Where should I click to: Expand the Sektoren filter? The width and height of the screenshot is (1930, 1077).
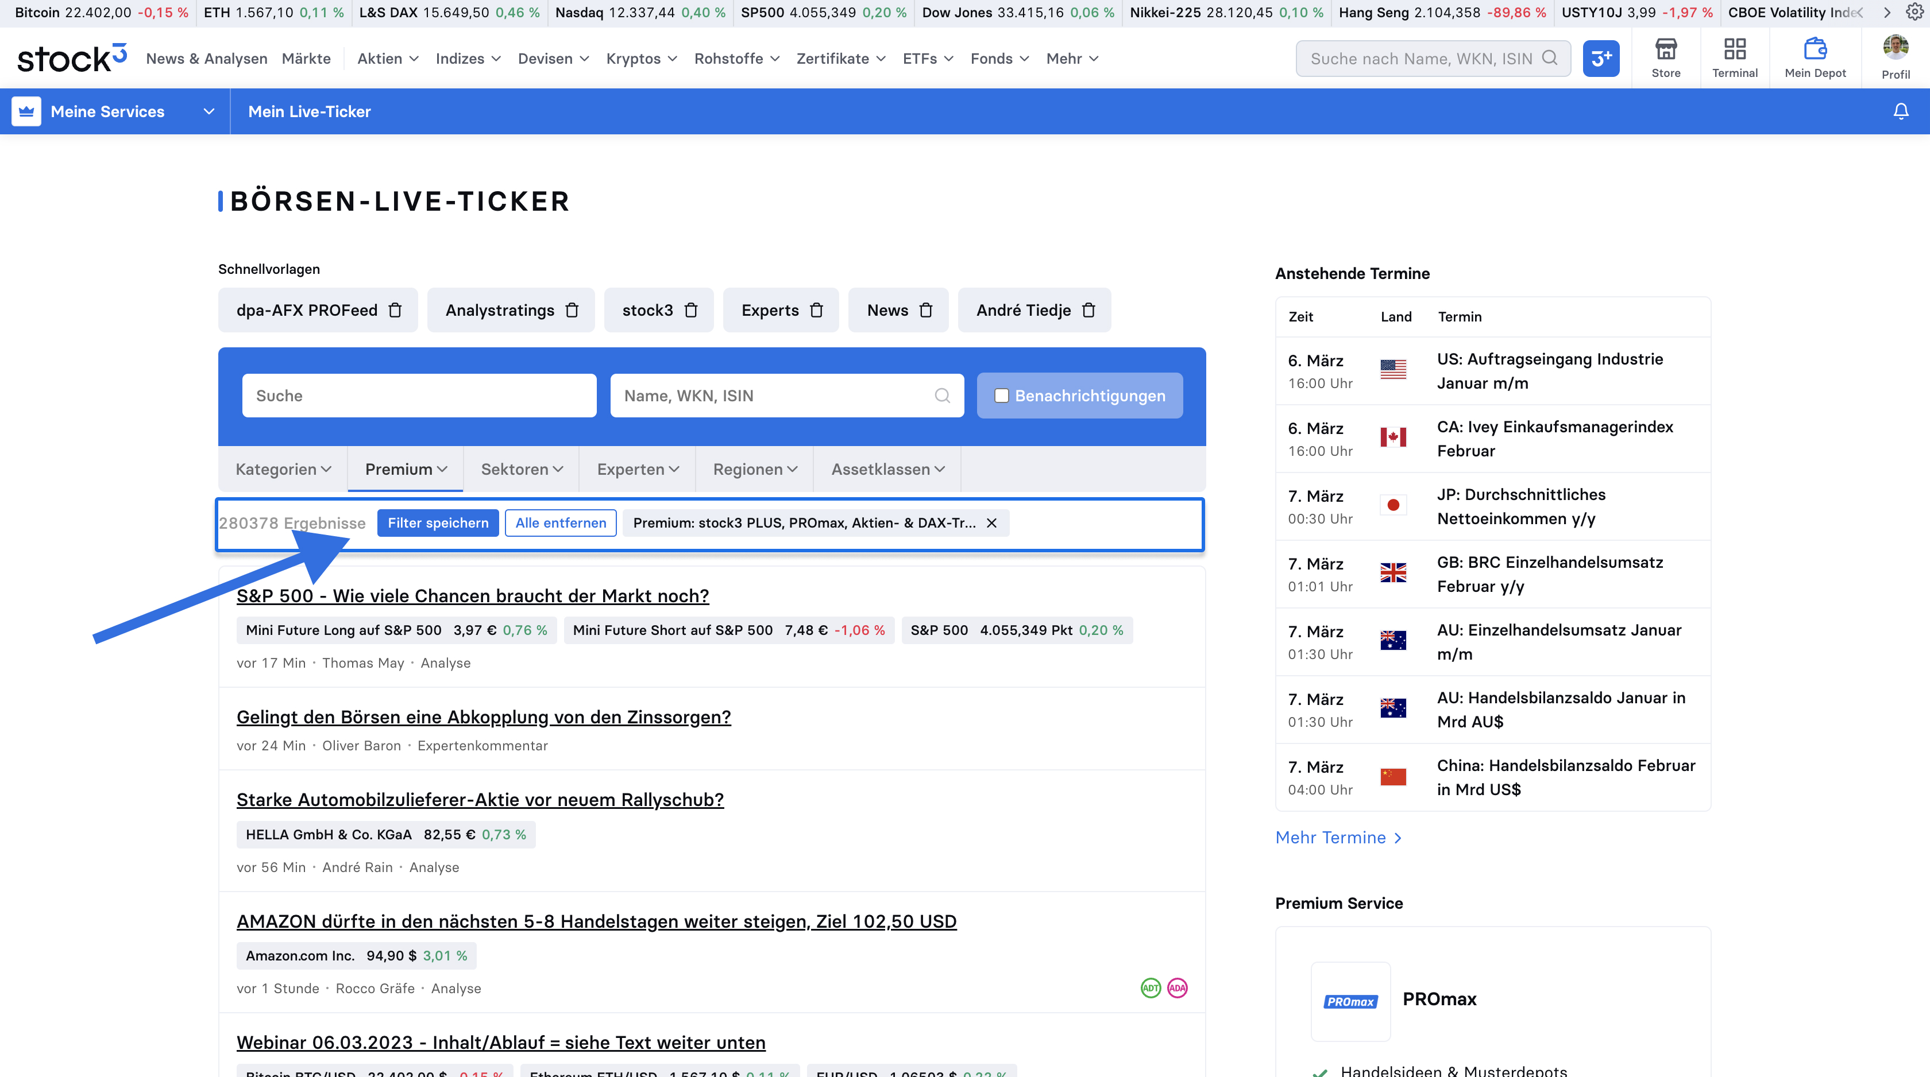point(522,469)
